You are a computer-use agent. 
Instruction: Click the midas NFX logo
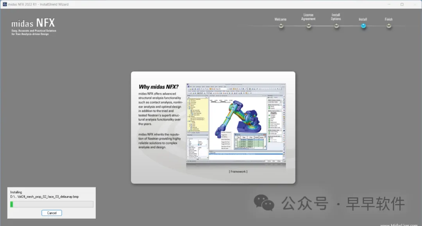[34, 27]
